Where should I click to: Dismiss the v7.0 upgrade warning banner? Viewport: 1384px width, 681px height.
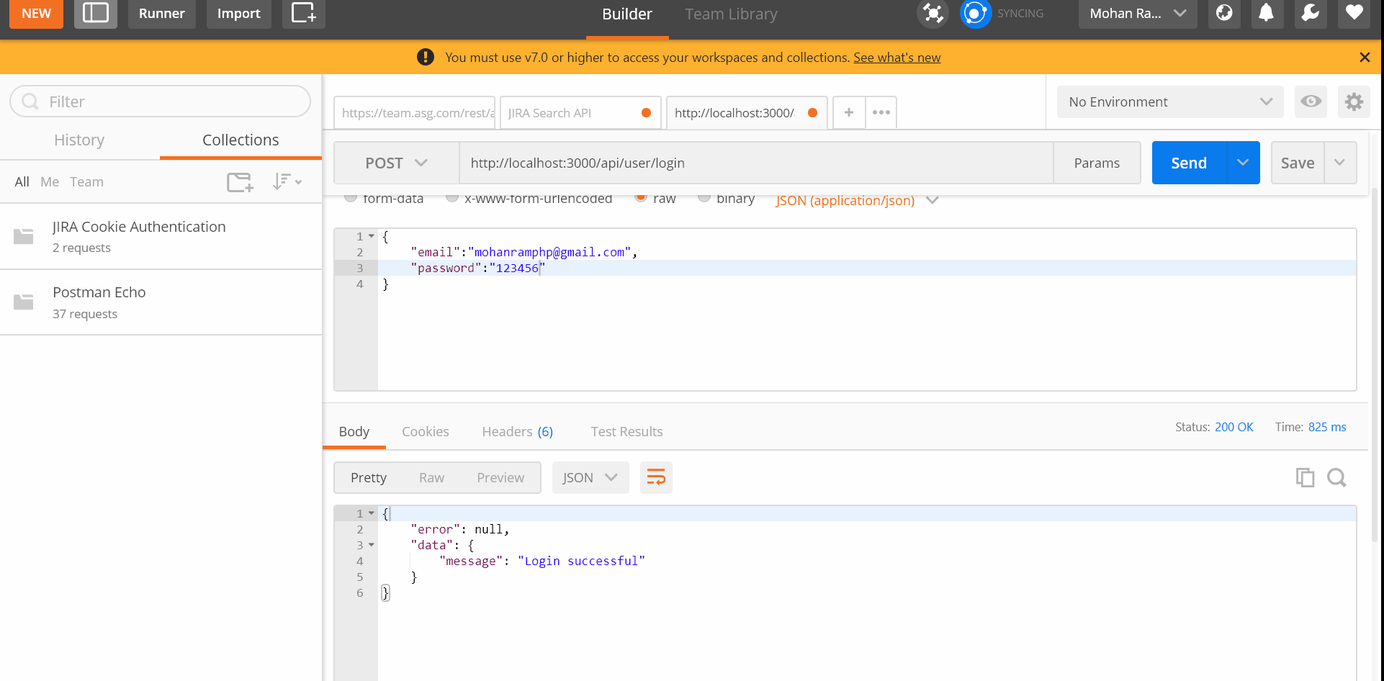pyautogui.click(x=1365, y=57)
